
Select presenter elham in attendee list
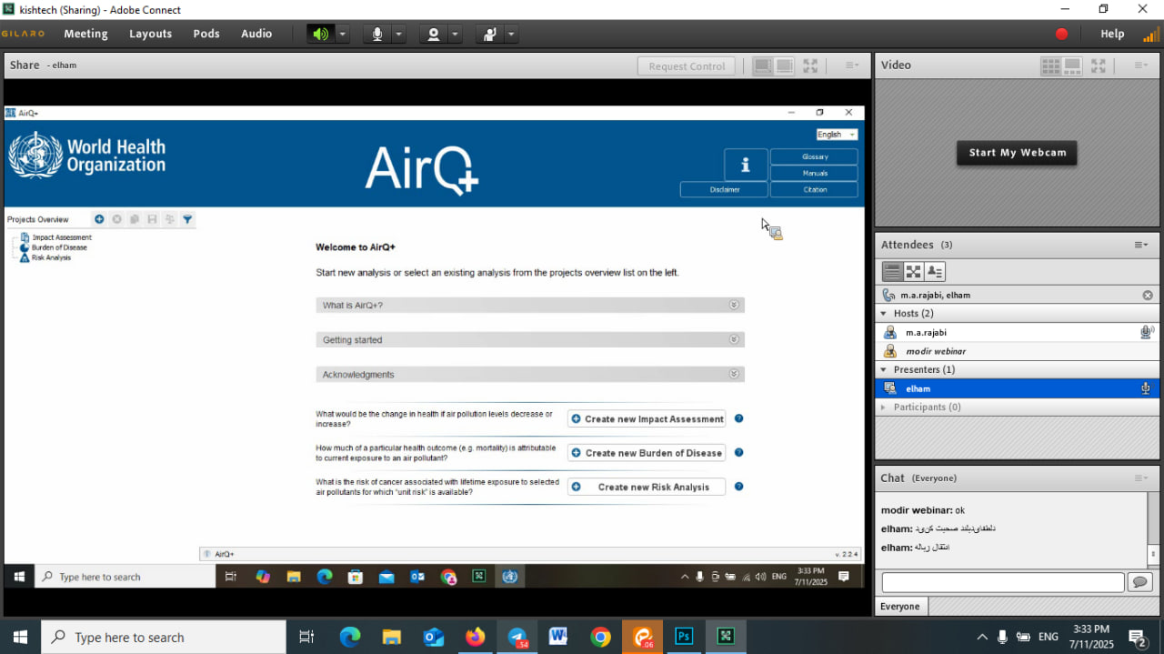[1016, 388]
